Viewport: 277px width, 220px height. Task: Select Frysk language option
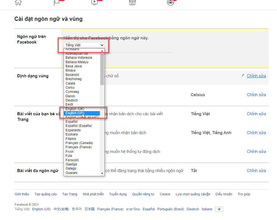pos(70,152)
